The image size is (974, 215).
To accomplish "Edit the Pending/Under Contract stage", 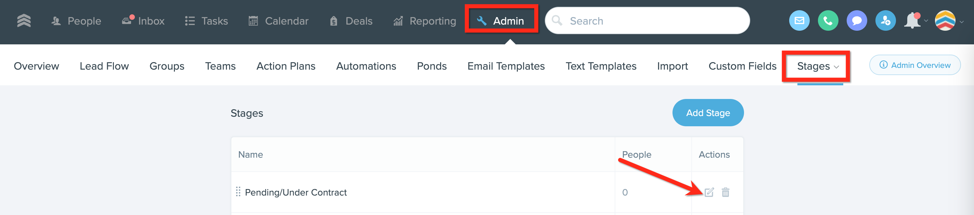I will tap(709, 192).
